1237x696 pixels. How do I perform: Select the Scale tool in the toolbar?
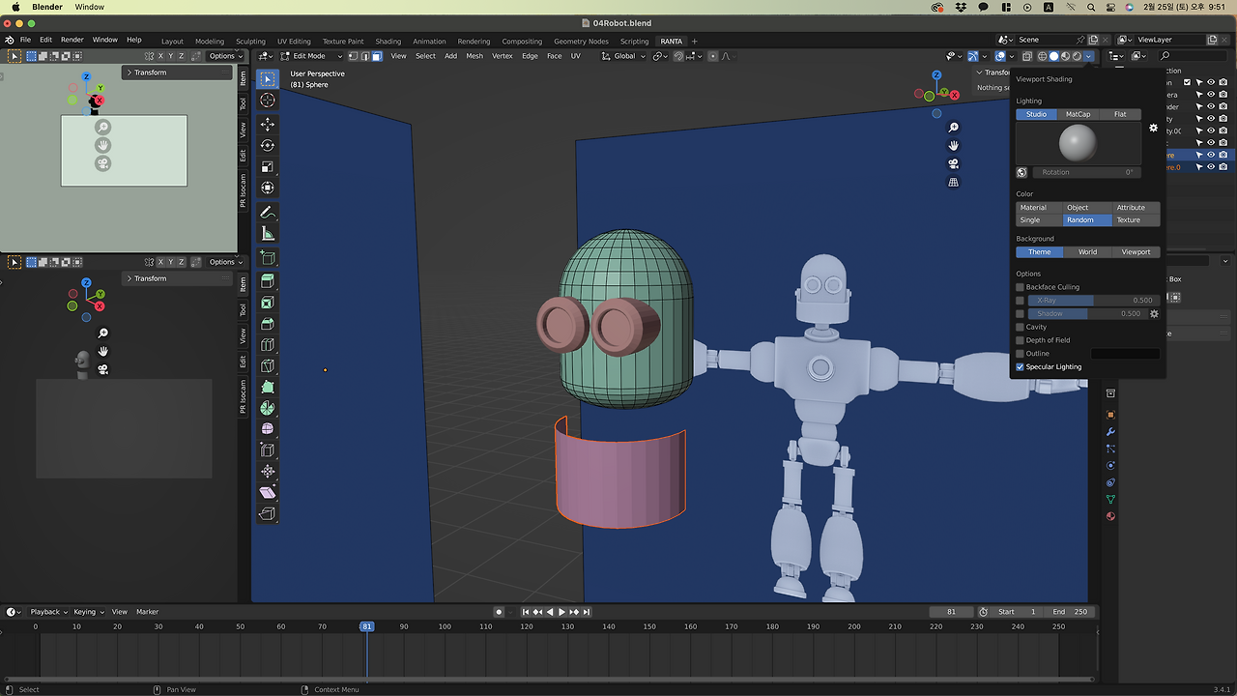(x=268, y=166)
